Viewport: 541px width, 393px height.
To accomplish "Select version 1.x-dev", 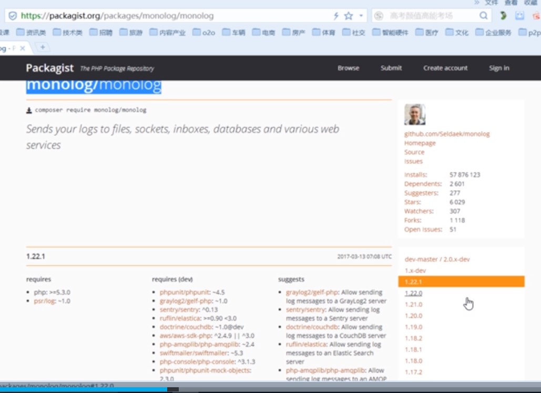I will click(x=415, y=271).
